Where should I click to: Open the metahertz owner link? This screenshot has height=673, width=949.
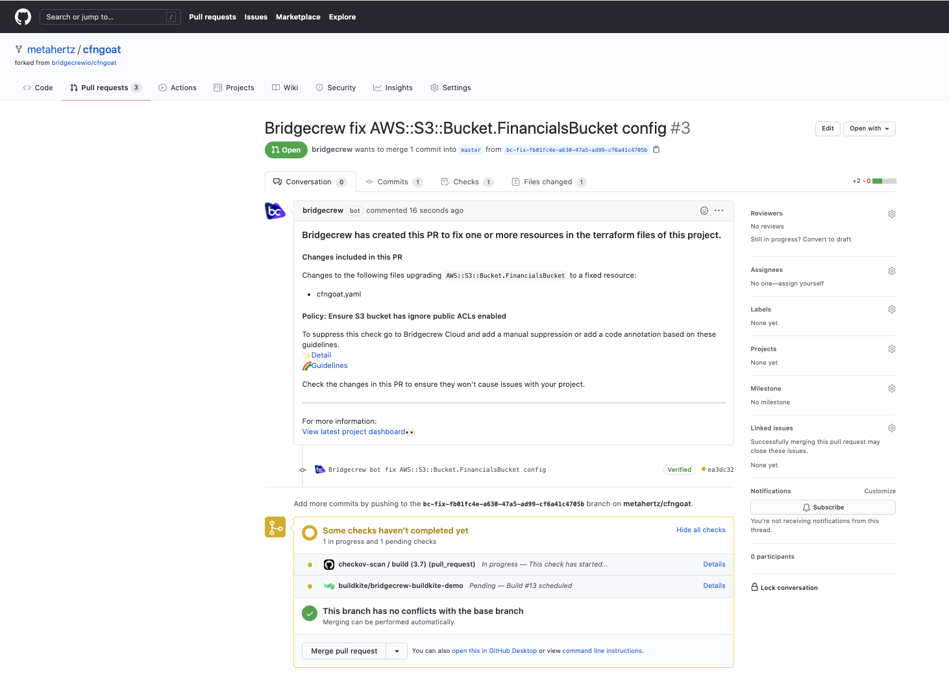(x=51, y=50)
